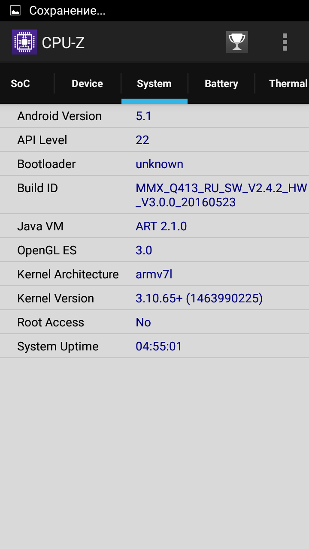
Task: Select the MMX_Q413_RU_SW build ID value
Action: tap(221, 195)
